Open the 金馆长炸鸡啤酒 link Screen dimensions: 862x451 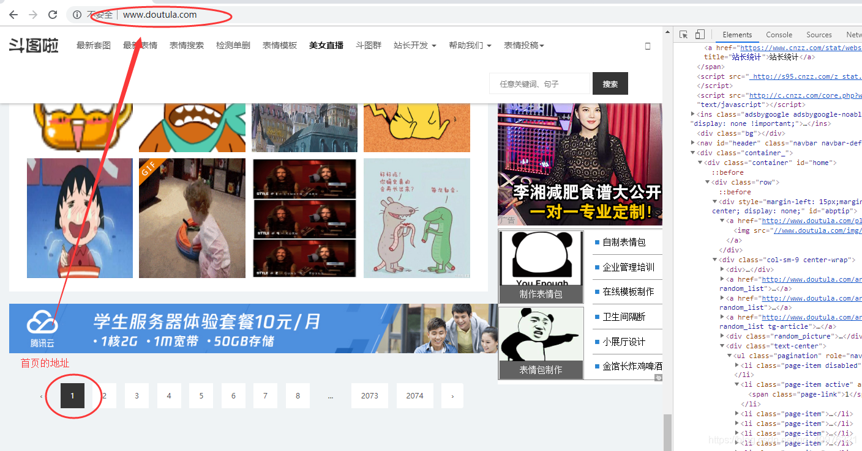click(x=632, y=366)
